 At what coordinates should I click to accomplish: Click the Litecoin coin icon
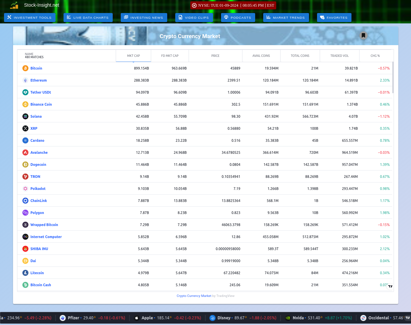coord(25,273)
